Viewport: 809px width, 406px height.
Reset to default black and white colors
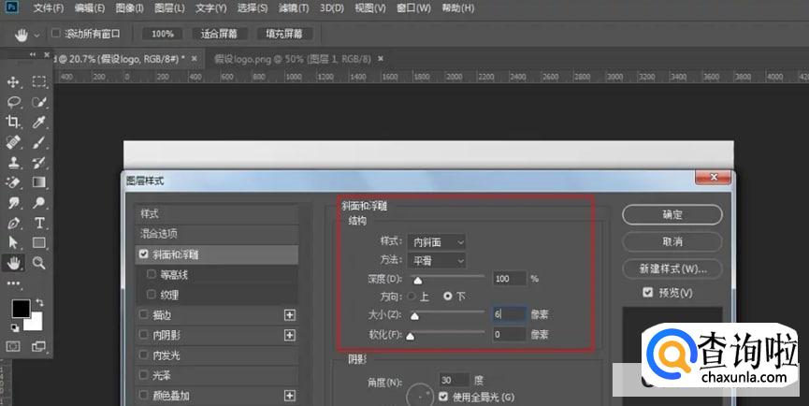pyautogui.click(x=14, y=328)
